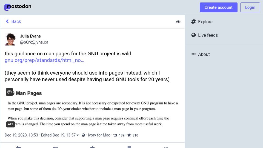This screenshot has width=263, height=148.
Task: View the 310 favourites count
Action: click(x=133, y=135)
